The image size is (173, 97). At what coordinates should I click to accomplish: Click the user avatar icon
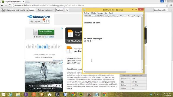tap(48, 22)
